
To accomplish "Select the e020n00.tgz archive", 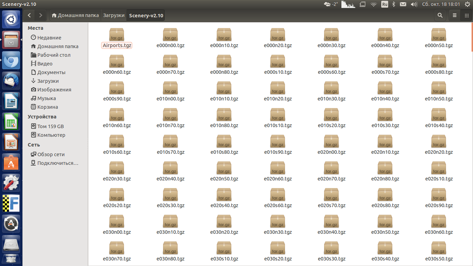I will click(x=331, y=145).
